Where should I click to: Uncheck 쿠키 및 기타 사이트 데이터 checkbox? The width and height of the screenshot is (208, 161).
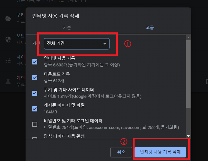(35, 93)
